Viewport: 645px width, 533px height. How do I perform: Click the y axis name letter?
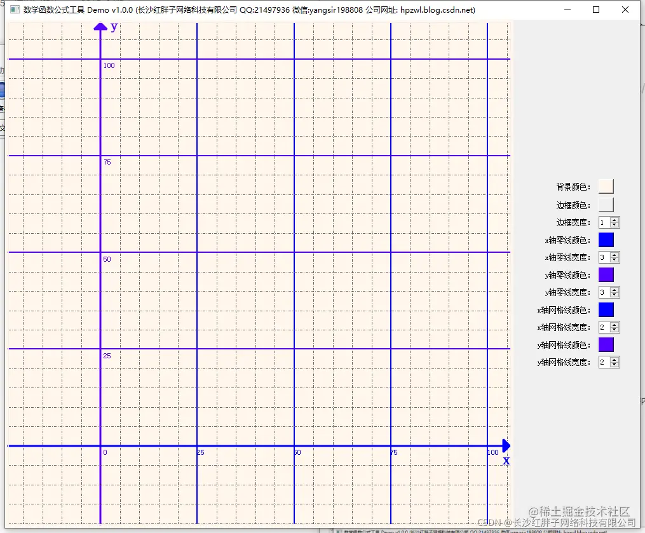click(114, 27)
